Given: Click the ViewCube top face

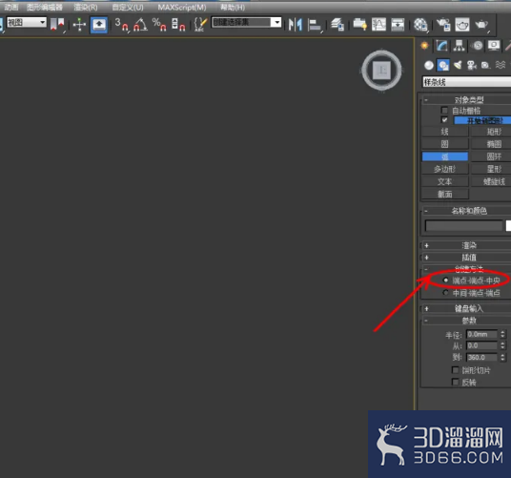Looking at the screenshot, I should (382, 70).
